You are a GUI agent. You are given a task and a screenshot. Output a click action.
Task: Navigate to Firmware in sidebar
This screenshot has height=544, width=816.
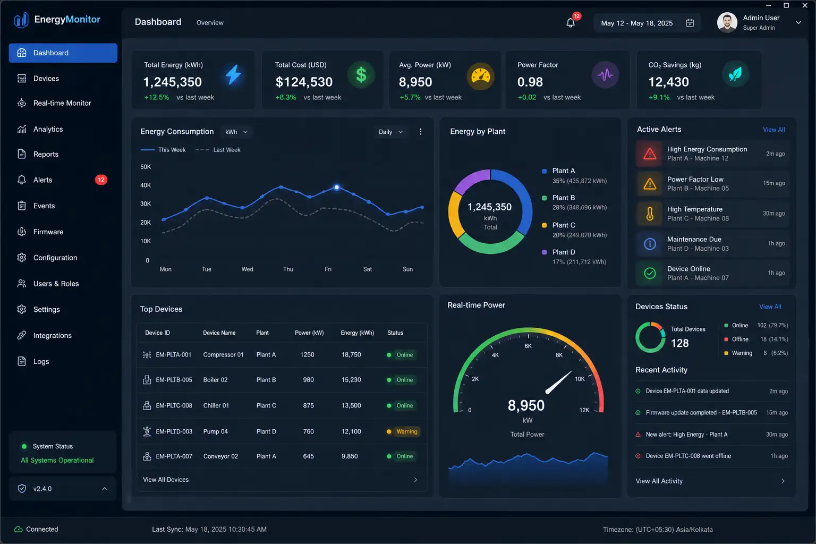(x=63, y=232)
